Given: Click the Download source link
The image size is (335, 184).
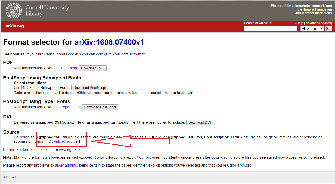Looking at the screenshot, I should (63, 141).
